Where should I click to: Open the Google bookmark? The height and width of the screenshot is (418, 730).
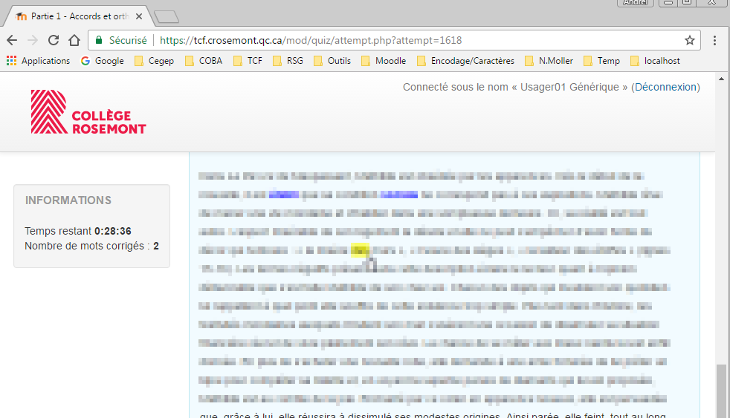point(102,61)
